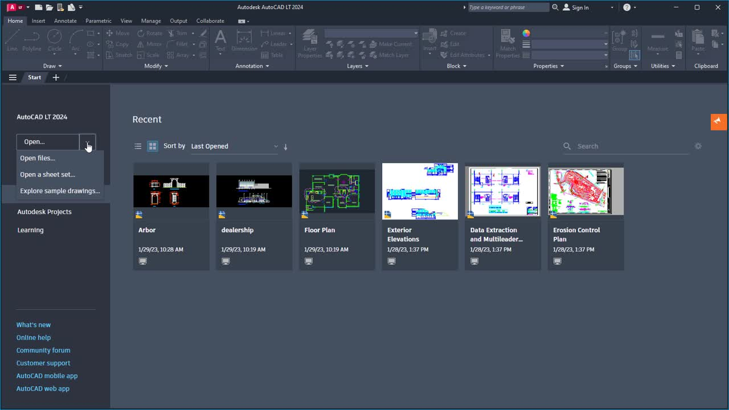
Task: Click the Table tool in Annotation
Action: point(272,55)
